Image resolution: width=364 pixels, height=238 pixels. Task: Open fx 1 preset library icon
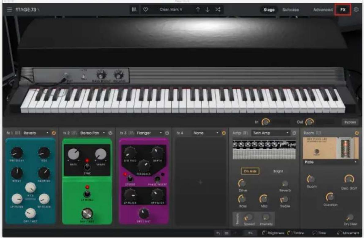click(18, 133)
